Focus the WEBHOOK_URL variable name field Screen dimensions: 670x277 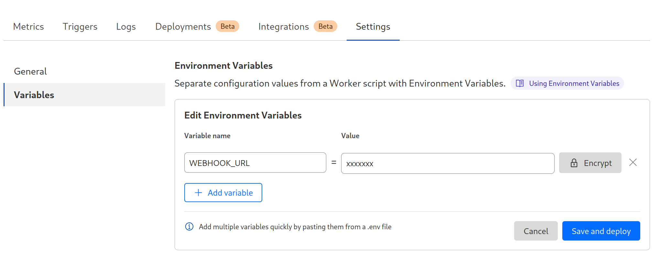point(255,163)
